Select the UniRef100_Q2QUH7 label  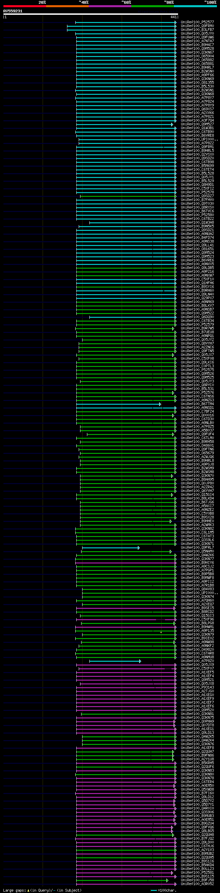(197, 752)
